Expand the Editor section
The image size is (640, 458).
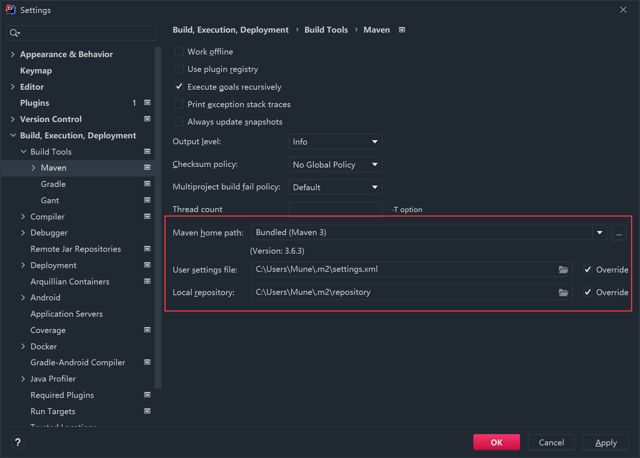click(13, 87)
